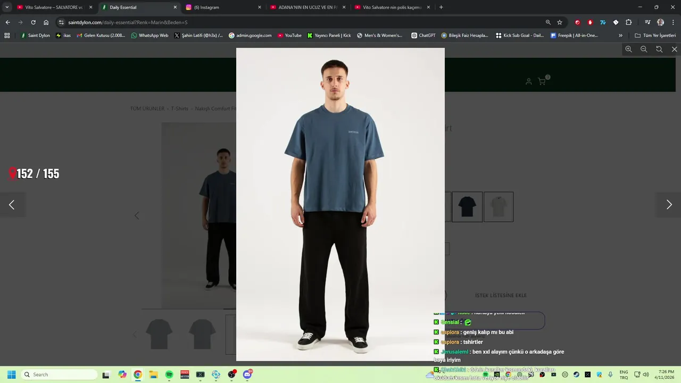
Task: Open the admin.google.com bookmark
Action: pos(250,36)
